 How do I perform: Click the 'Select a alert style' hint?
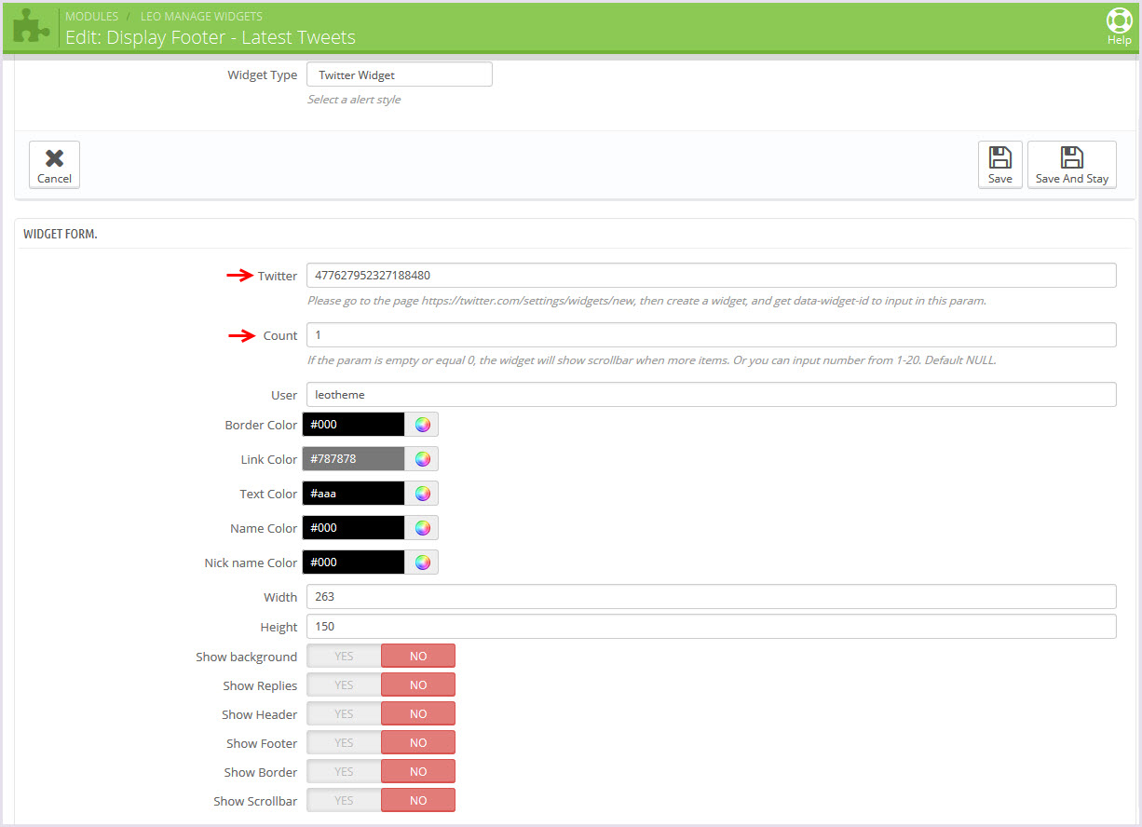coord(354,100)
